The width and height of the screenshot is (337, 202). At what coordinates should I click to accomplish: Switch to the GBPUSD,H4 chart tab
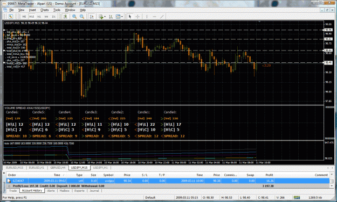[x=58, y=168]
